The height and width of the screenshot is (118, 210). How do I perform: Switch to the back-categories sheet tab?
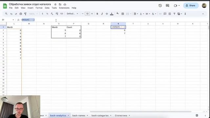pos(100,115)
